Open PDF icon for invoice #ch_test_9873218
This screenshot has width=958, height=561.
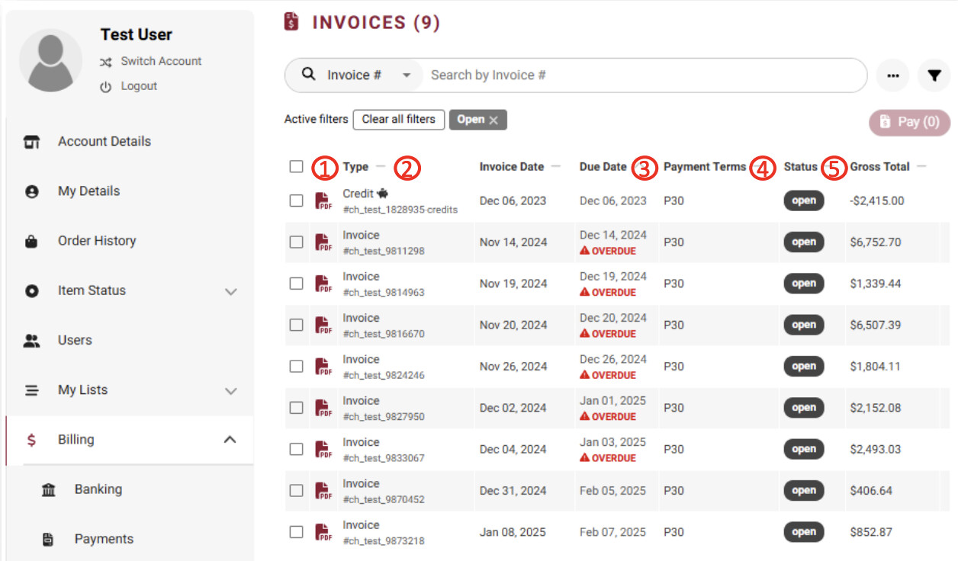pyautogui.click(x=323, y=532)
